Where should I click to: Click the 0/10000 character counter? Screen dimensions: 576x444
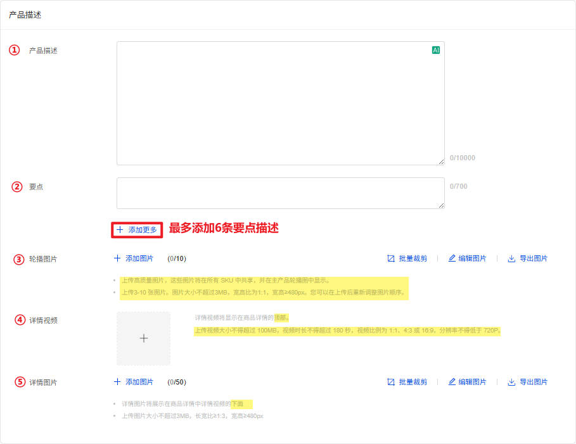[463, 158]
